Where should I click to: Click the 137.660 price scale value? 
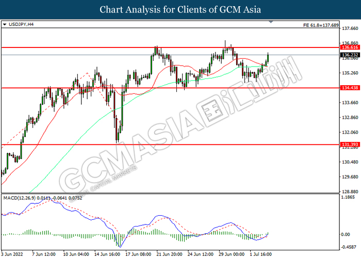[350, 28]
